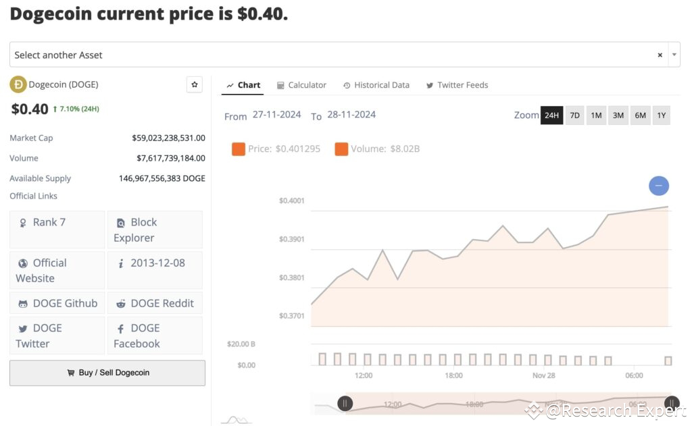This screenshot has height=426, width=692.
Task: Select the 24H zoom range
Action: click(551, 115)
